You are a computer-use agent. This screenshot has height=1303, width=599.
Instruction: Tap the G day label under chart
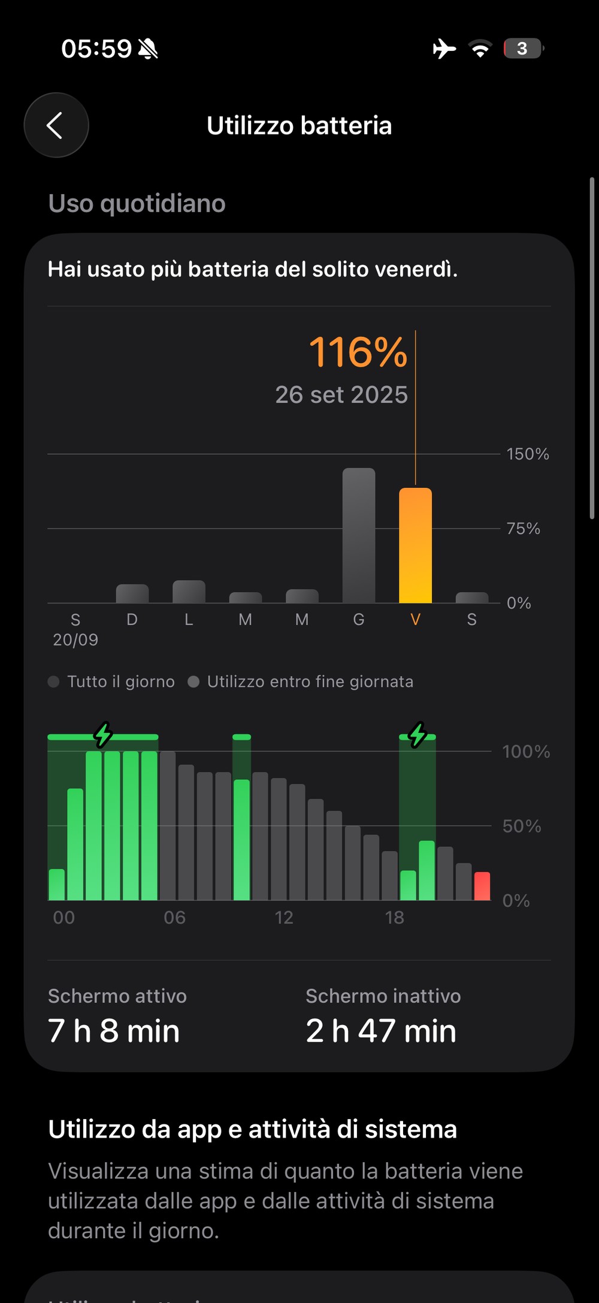click(359, 620)
